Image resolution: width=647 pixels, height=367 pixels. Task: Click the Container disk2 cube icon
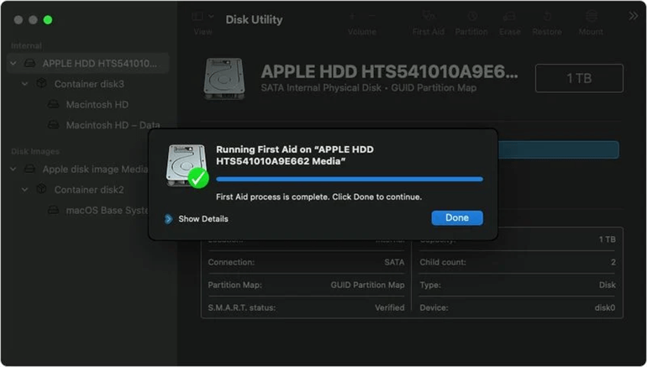tap(41, 189)
